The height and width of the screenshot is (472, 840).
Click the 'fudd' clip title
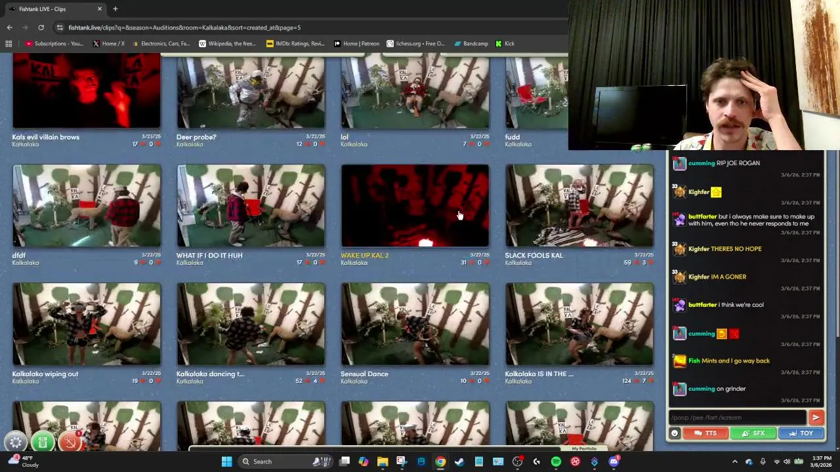(512, 137)
